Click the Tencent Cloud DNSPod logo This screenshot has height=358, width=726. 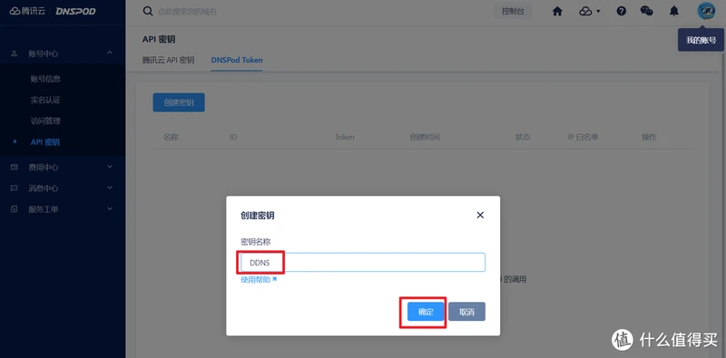[53, 11]
